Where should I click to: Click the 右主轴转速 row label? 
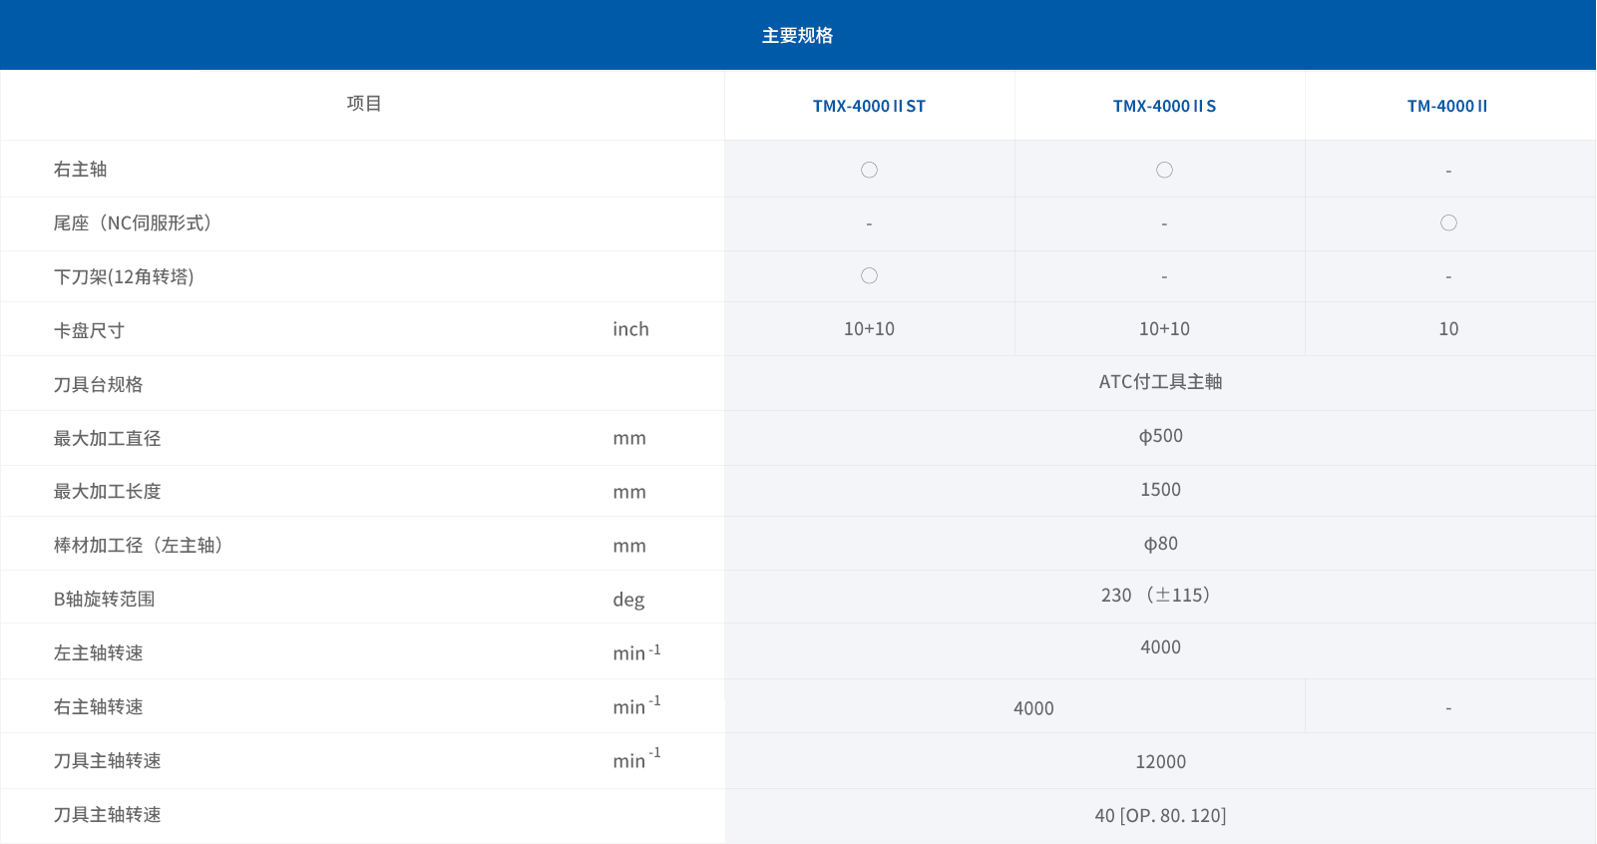(x=98, y=706)
